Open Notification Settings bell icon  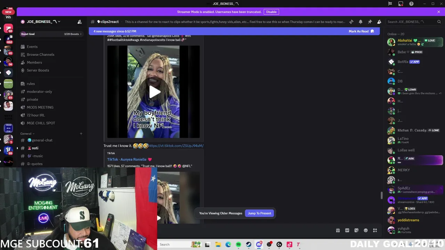[361, 22]
